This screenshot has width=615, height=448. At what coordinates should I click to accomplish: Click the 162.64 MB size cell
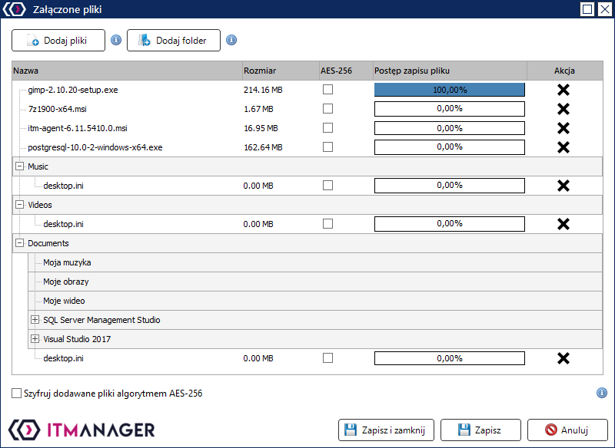263,147
